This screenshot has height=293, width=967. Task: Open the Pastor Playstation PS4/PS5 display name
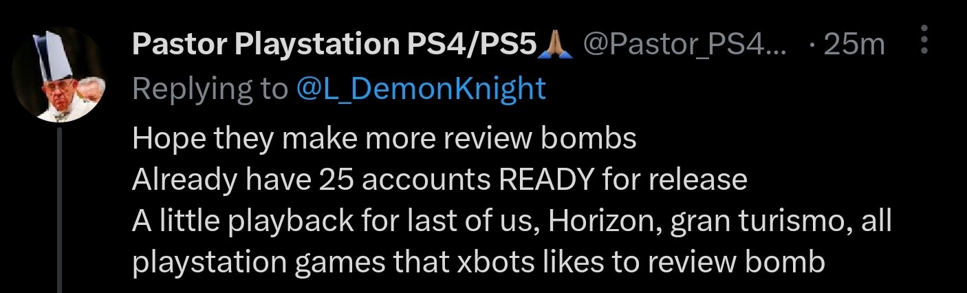tap(333, 45)
